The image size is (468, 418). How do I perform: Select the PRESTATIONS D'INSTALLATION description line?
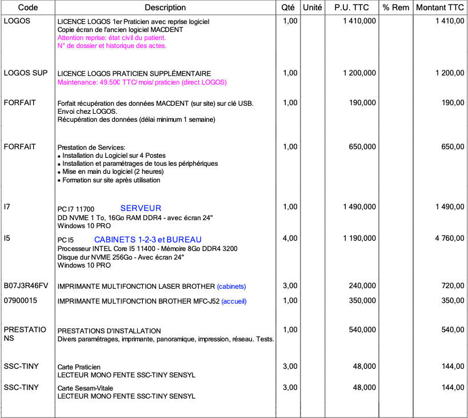click(109, 331)
